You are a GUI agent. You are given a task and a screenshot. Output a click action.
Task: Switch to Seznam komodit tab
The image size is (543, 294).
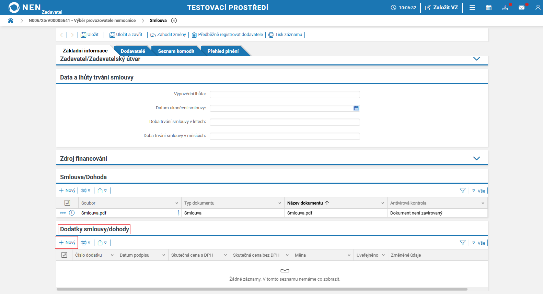click(176, 51)
